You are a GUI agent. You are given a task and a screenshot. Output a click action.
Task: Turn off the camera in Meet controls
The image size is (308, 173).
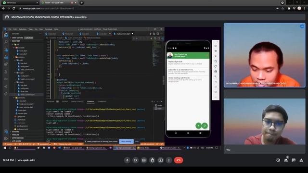click(135, 160)
